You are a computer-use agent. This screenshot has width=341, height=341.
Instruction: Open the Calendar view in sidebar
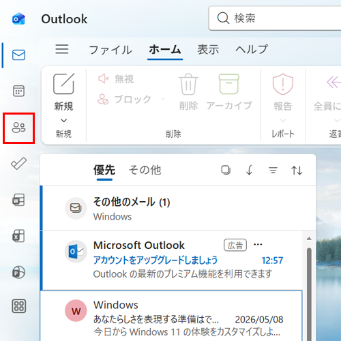tap(18, 91)
